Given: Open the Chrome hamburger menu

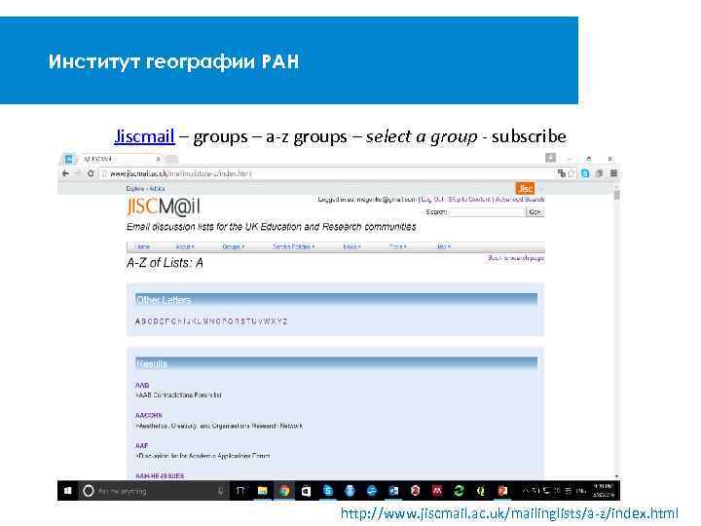Looking at the screenshot, I should 613,173.
